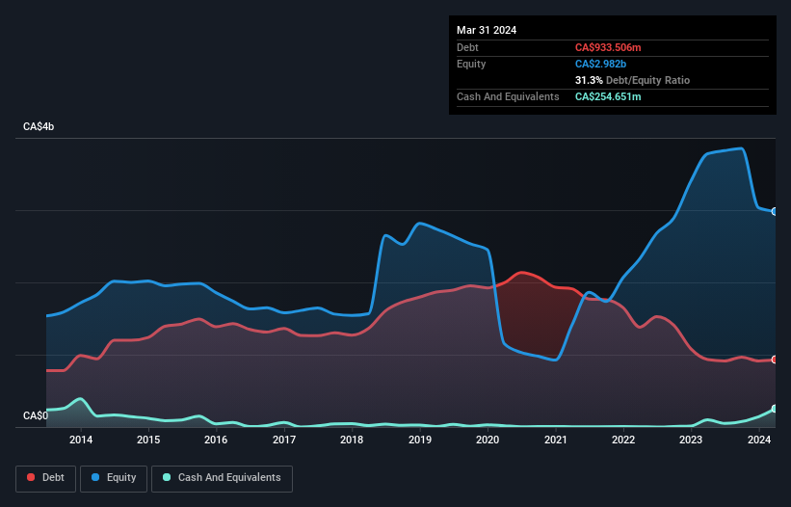Click the CA$4b y-axis label
Image resolution: width=791 pixels, height=507 pixels.
click(39, 126)
